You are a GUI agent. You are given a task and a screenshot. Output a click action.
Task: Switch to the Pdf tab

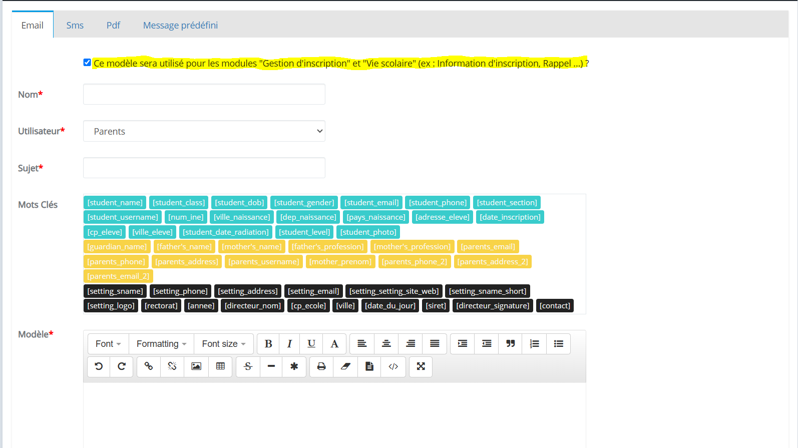(x=113, y=25)
